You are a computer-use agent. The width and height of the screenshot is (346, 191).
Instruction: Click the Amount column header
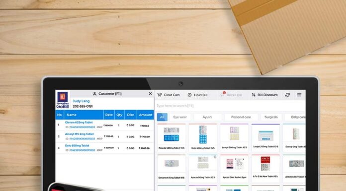pos(146,115)
